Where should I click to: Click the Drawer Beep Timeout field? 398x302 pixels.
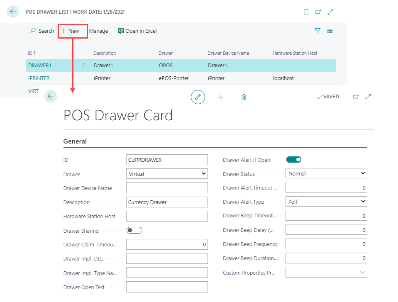pos(326,216)
